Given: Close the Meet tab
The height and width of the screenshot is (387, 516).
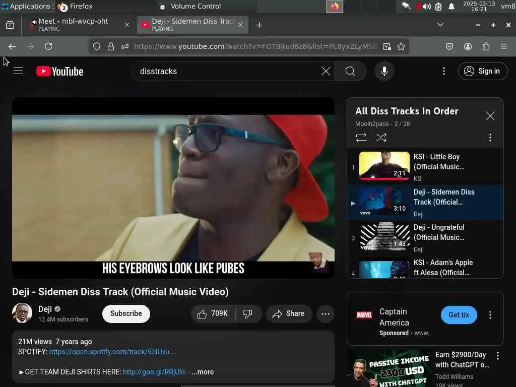Looking at the screenshot, I should 126,25.
